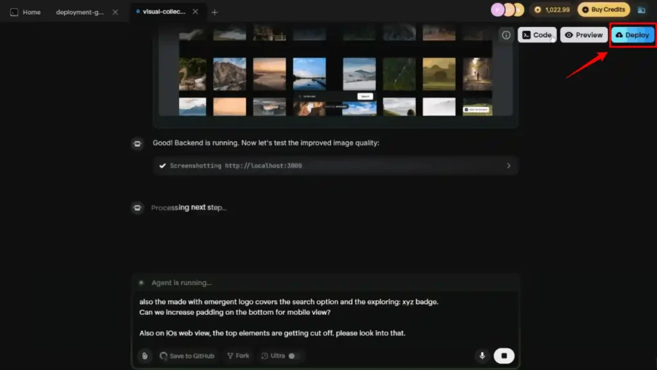Click the info circle icon above the preview
657x370 pixels.
(506, 35)
